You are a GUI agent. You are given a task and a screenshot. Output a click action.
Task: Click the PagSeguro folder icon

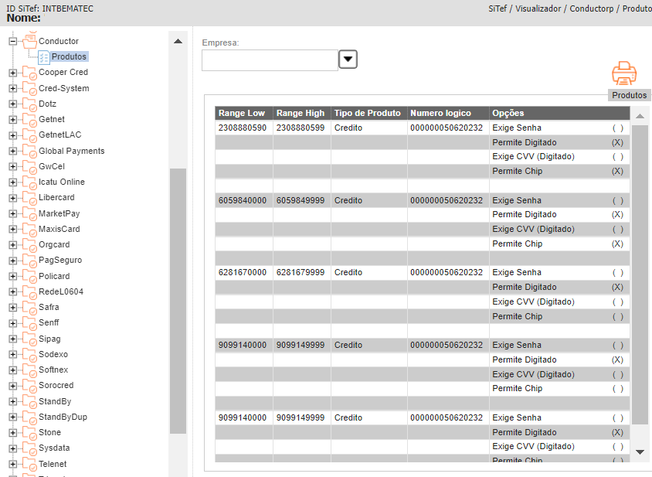tap(29, 261)
